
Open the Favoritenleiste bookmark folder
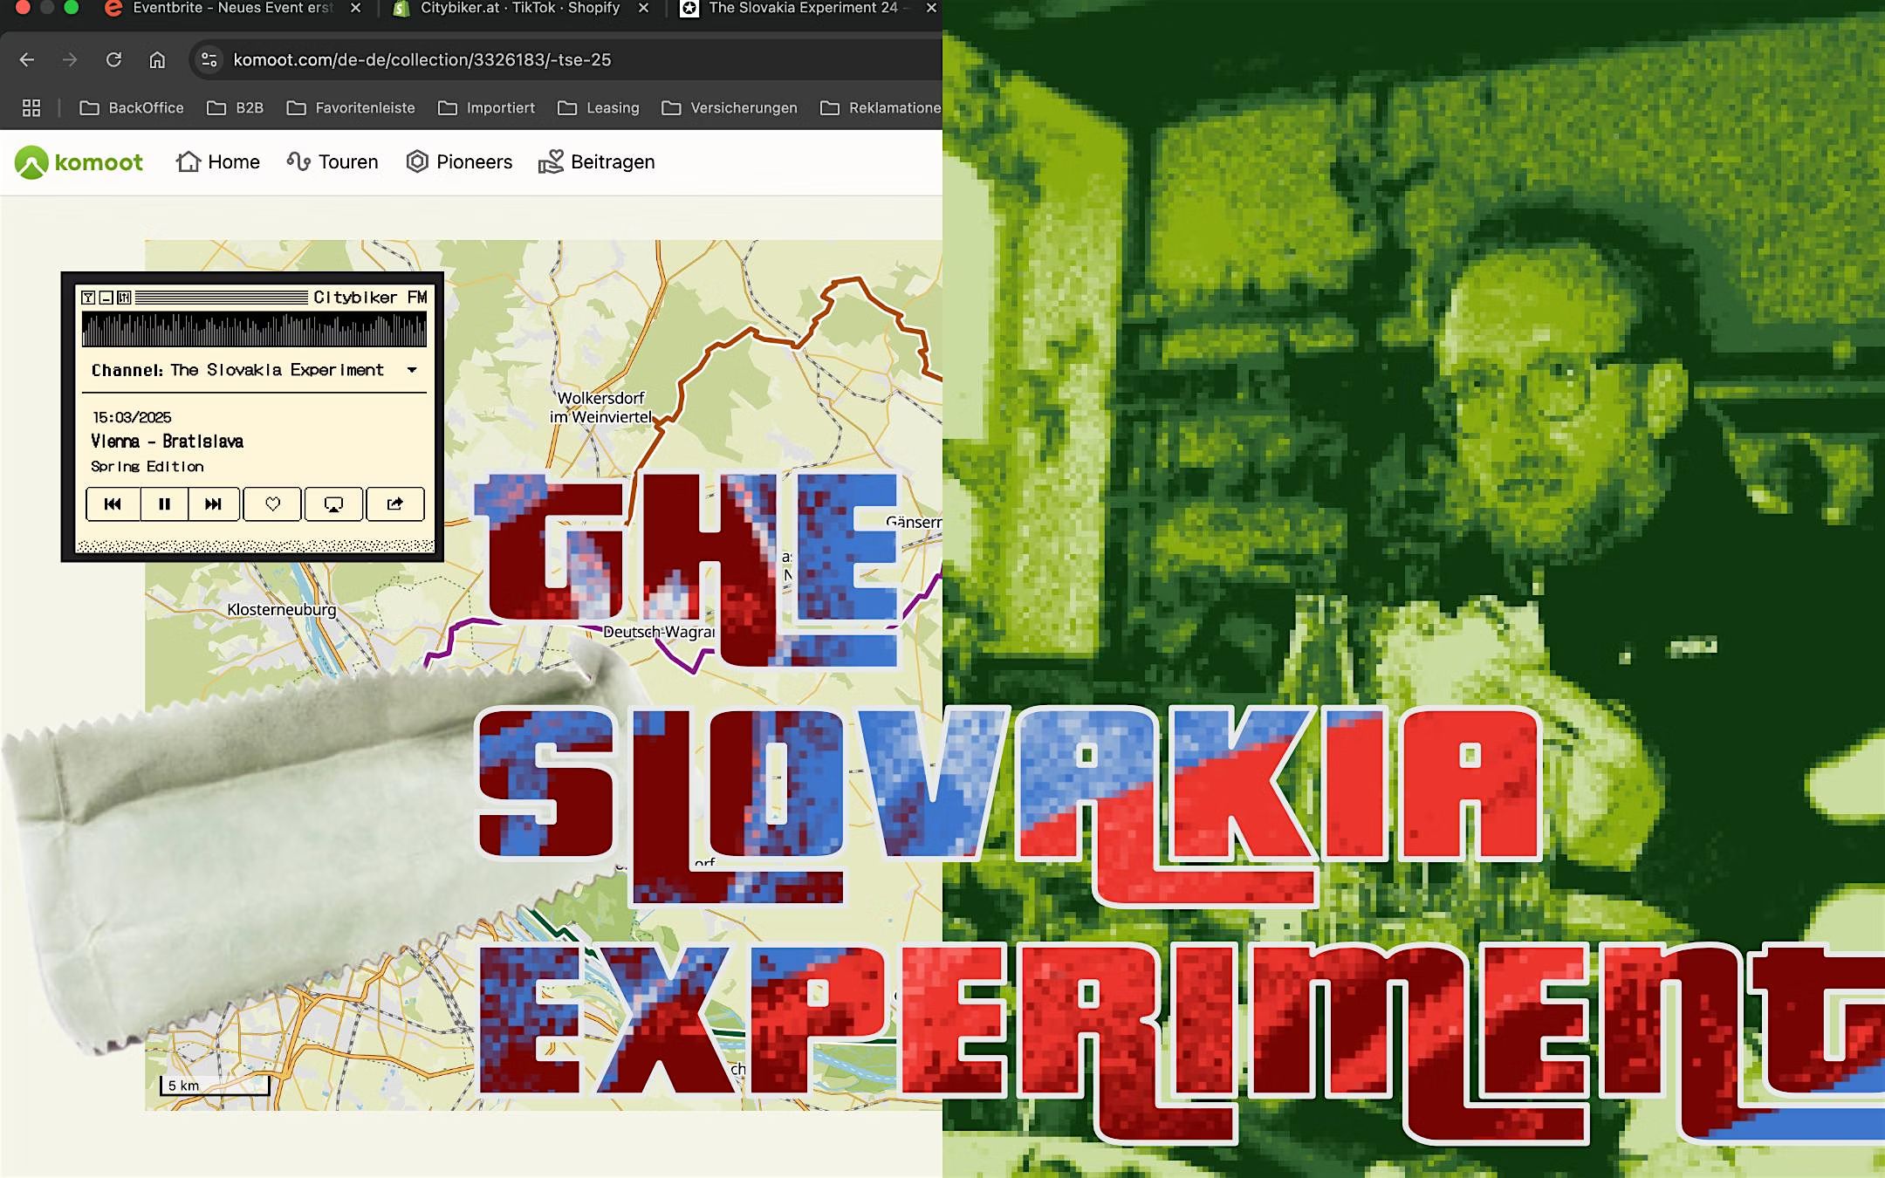pyautogui.click(x=351, y=107)
